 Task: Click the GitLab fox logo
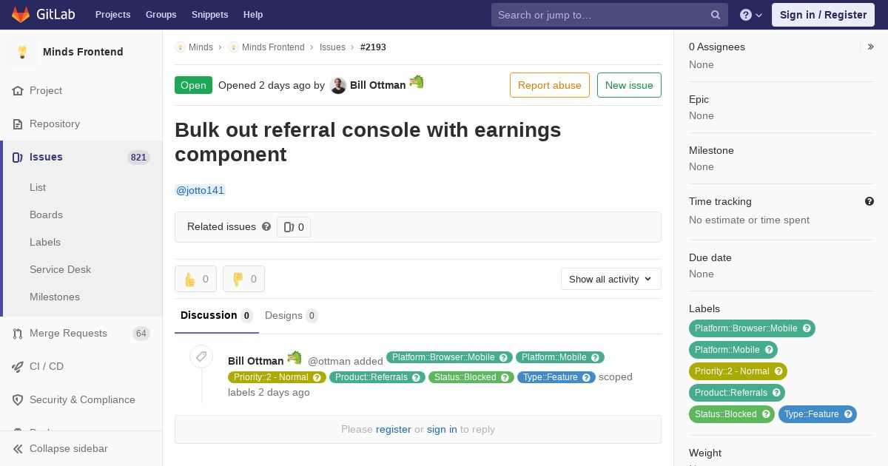21,14
